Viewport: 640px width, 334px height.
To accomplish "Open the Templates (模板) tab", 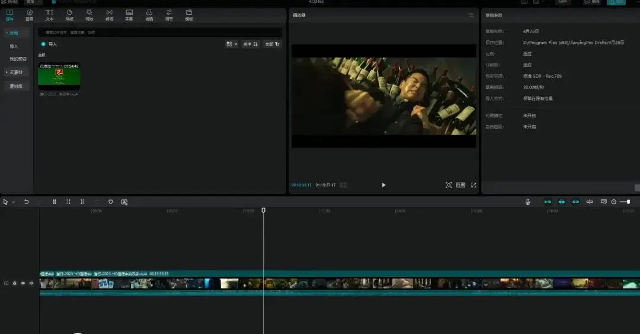I will (189, 15).
